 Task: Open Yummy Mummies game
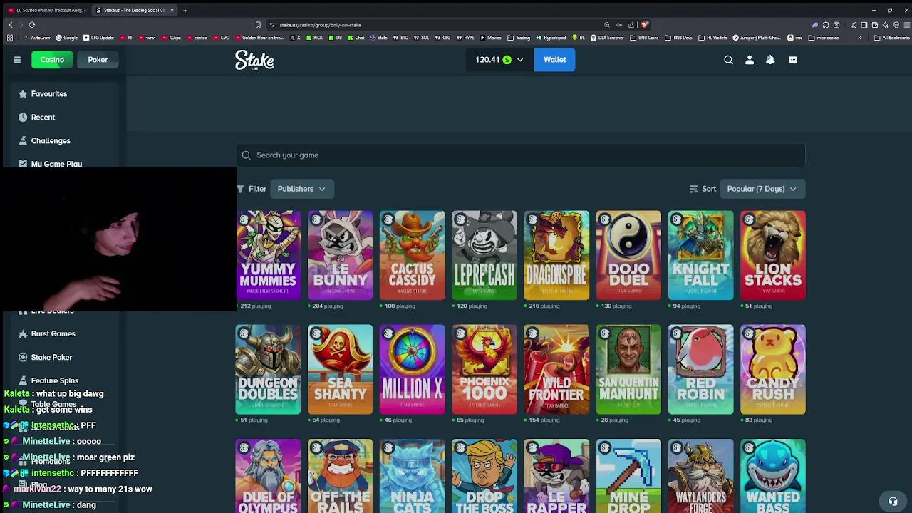tap(268, 255)
